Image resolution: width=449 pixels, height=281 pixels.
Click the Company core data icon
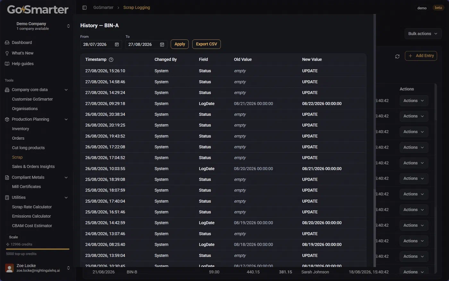pos(7,90)
